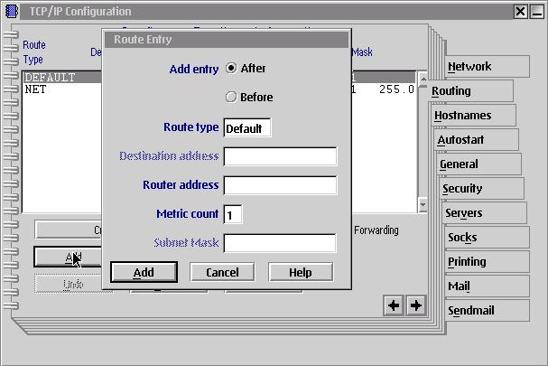Select the Sendmail tab

click(x=471, y=311)
